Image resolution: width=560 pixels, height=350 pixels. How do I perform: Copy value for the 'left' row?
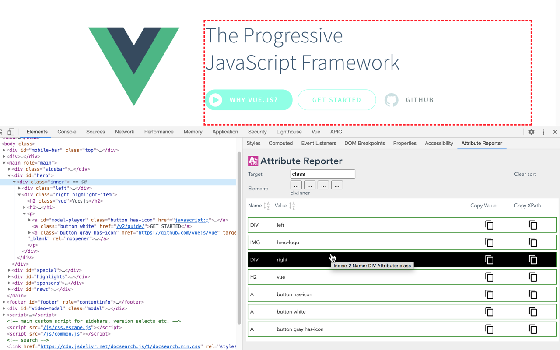click(x=490, y=225)
